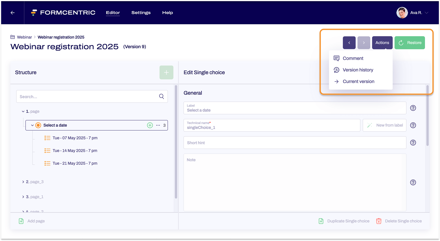Click the Delete Single choice icon

coord(379,221)
